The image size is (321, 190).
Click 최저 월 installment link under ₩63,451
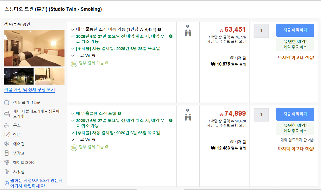tap(238, 58)
